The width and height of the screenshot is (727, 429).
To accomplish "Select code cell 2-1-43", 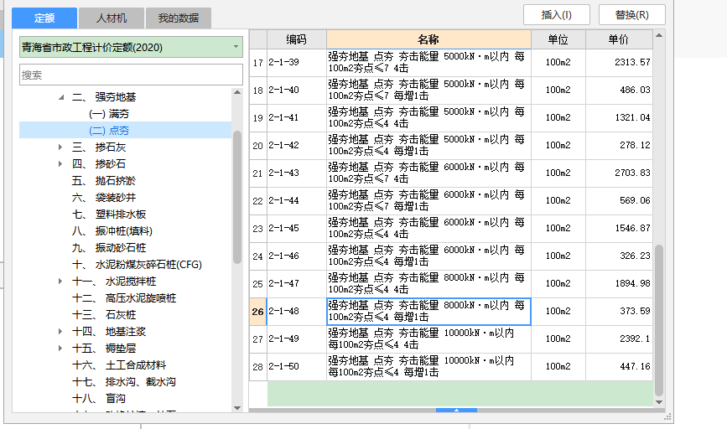I will (x=297, y=173).
